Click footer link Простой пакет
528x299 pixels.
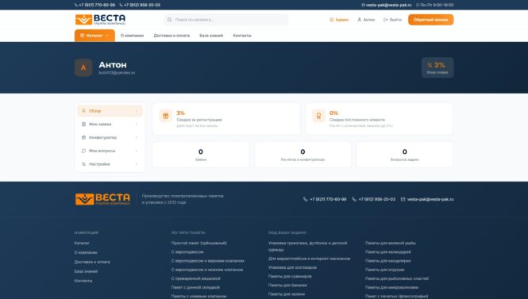[199, 243]
